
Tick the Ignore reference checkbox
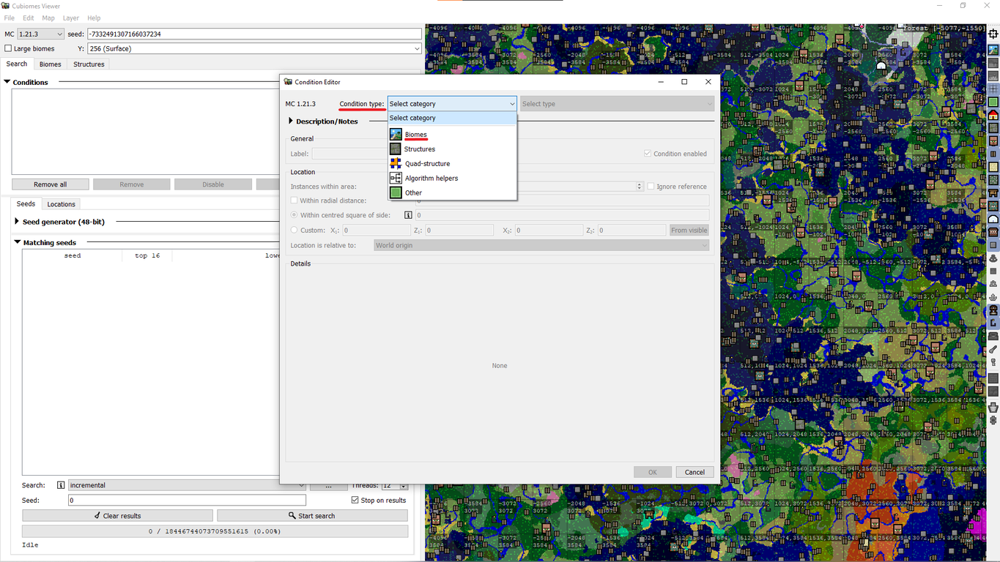coord(651,187)
